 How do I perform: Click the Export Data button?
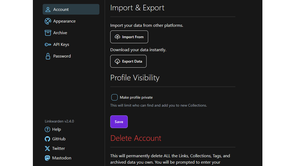[128, 62]
